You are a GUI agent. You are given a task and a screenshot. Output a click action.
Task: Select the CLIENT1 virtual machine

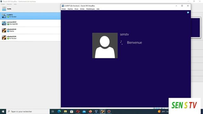click(30, 16)
